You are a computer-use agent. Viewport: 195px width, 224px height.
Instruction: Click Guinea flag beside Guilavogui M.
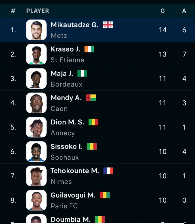(105, 195)
